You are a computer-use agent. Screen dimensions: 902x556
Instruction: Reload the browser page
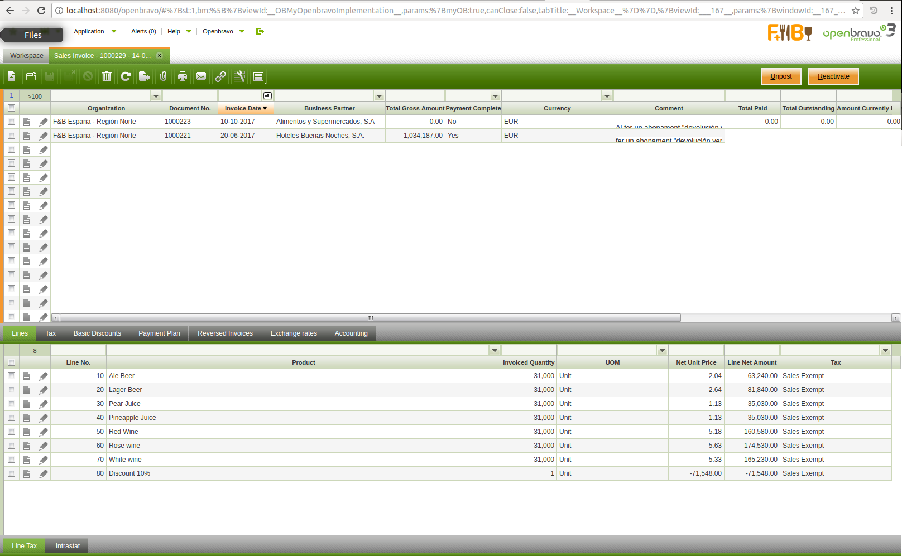coord(41,11)
